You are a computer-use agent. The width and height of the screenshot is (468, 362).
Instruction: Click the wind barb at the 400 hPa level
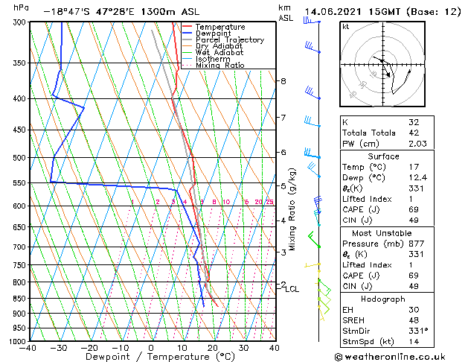pos(312,92)
